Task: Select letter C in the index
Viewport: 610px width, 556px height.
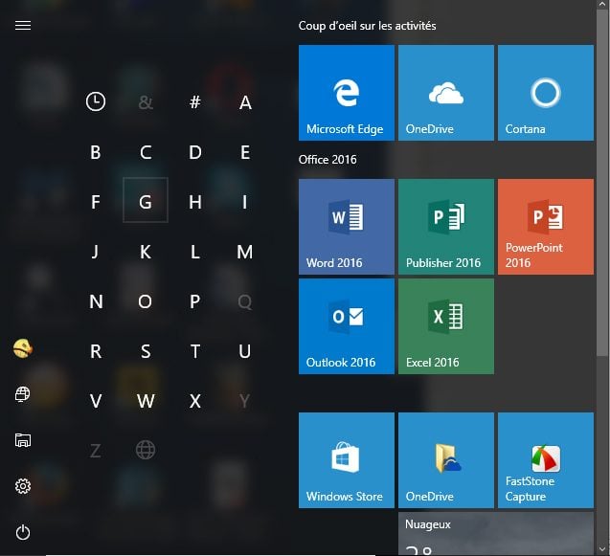Action: (146, 151)
